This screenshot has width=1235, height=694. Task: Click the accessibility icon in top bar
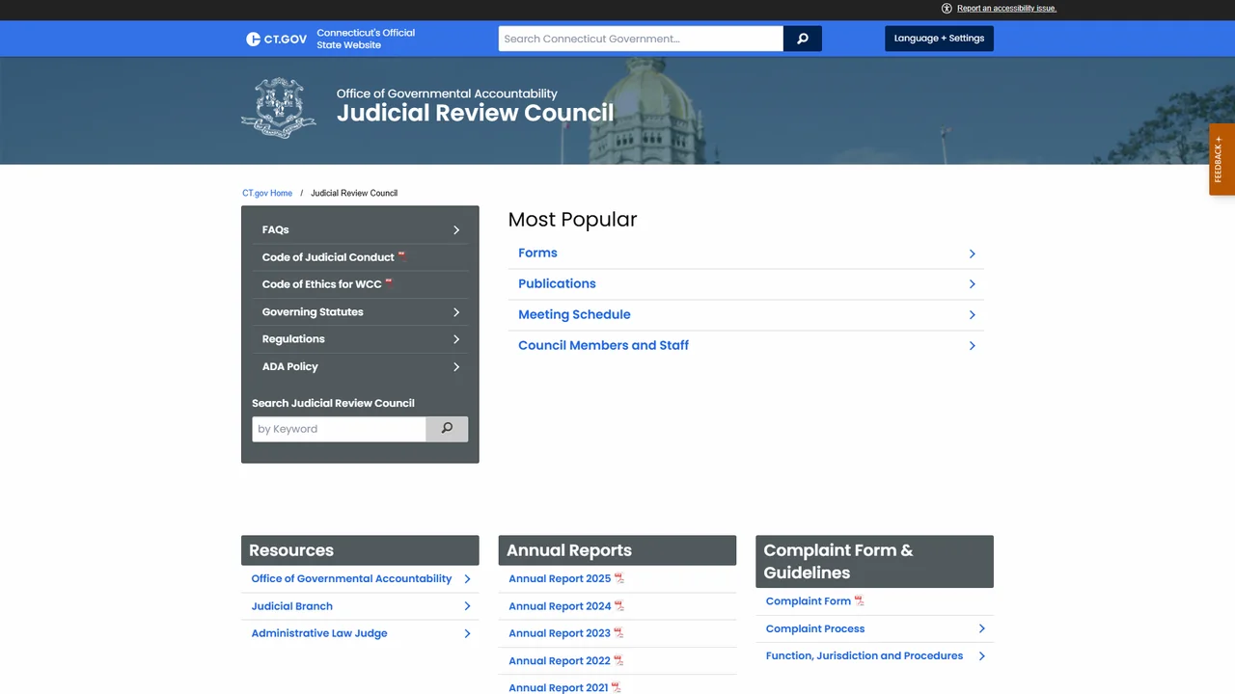[947, 9]
